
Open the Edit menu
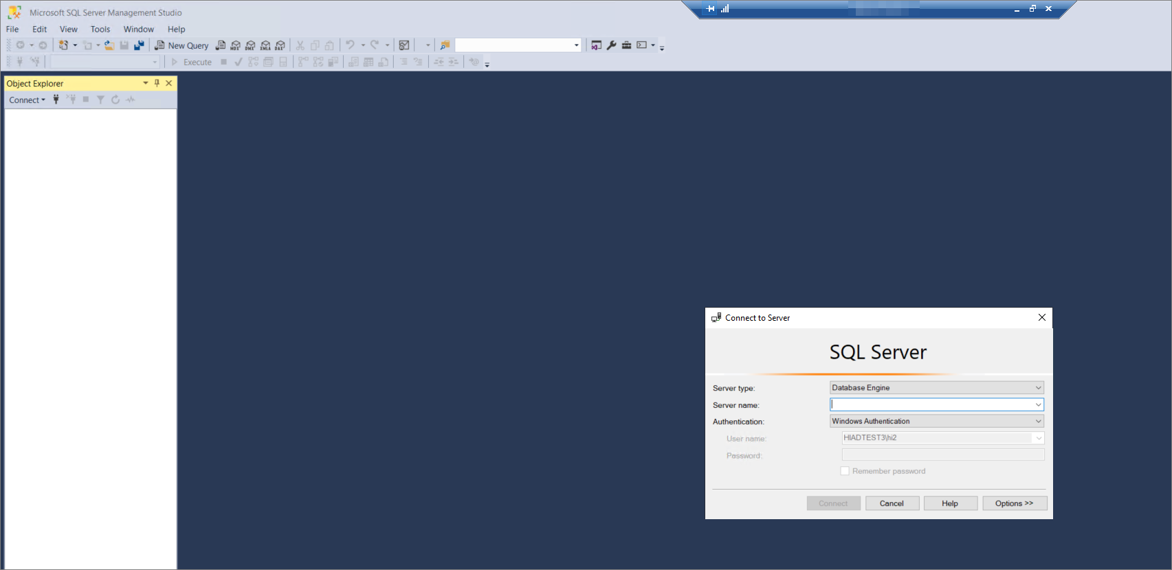(40, 29)
